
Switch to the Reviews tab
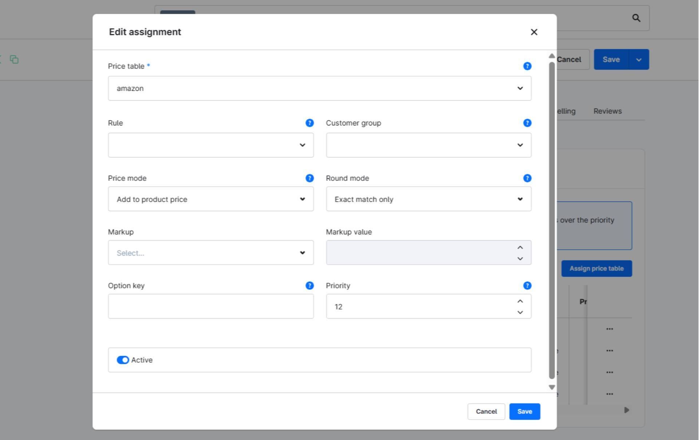(x=607, y=111)
